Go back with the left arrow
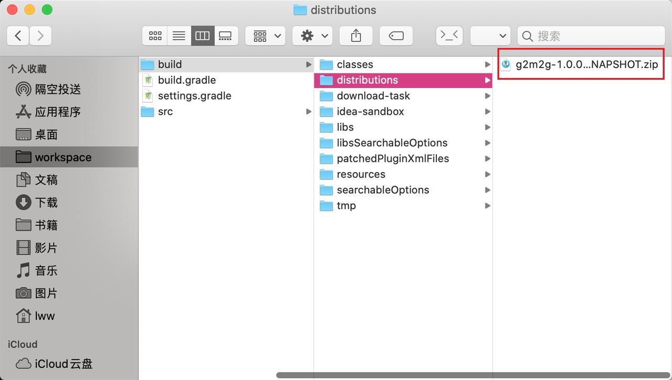Image resolution: width=672 pixels, height=380 pixels. click(18, 36)
